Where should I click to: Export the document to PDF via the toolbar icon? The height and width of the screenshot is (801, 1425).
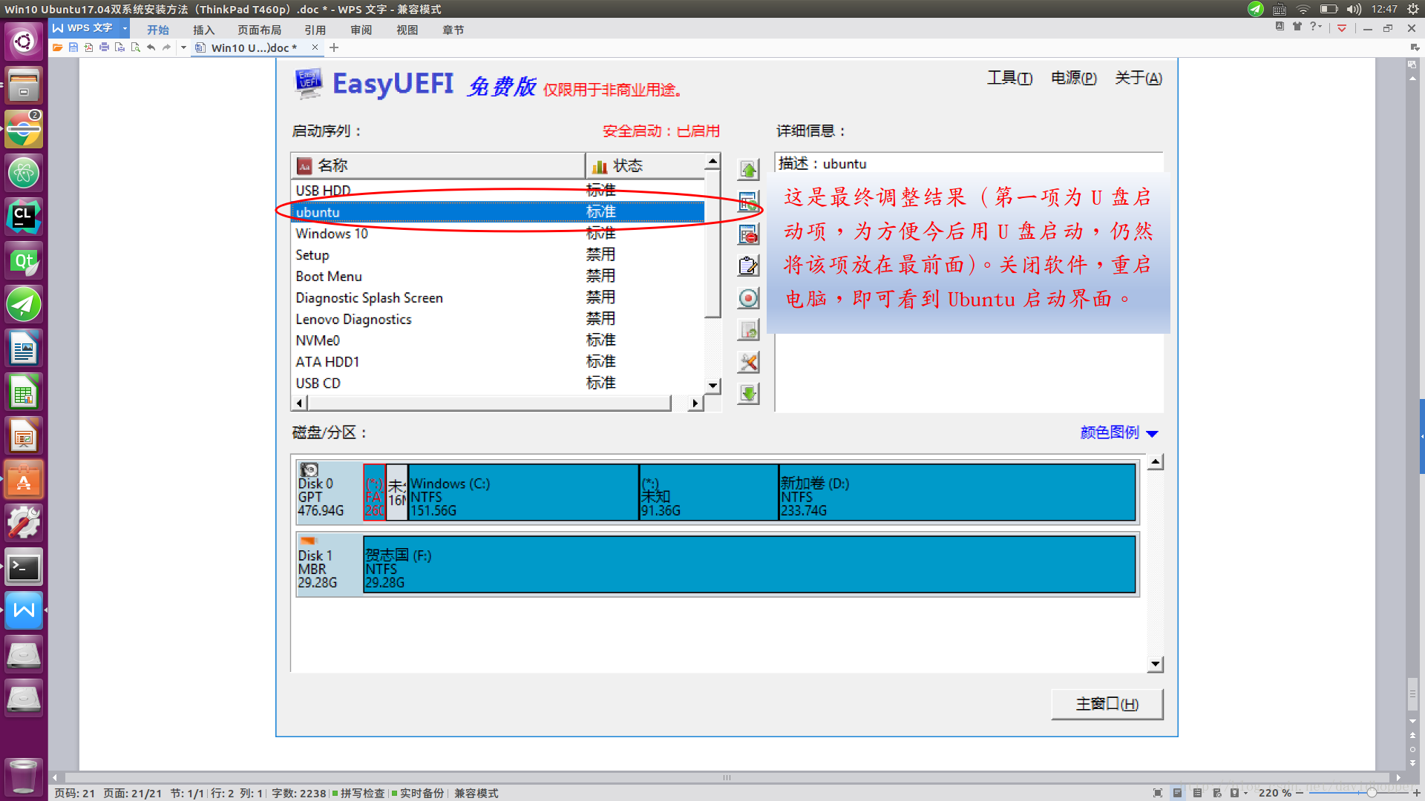(x=88, y=47)
